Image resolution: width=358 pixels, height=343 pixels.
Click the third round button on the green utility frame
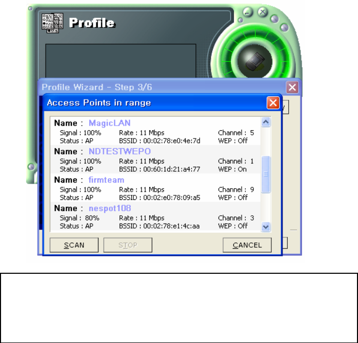(x=274, y=18)
